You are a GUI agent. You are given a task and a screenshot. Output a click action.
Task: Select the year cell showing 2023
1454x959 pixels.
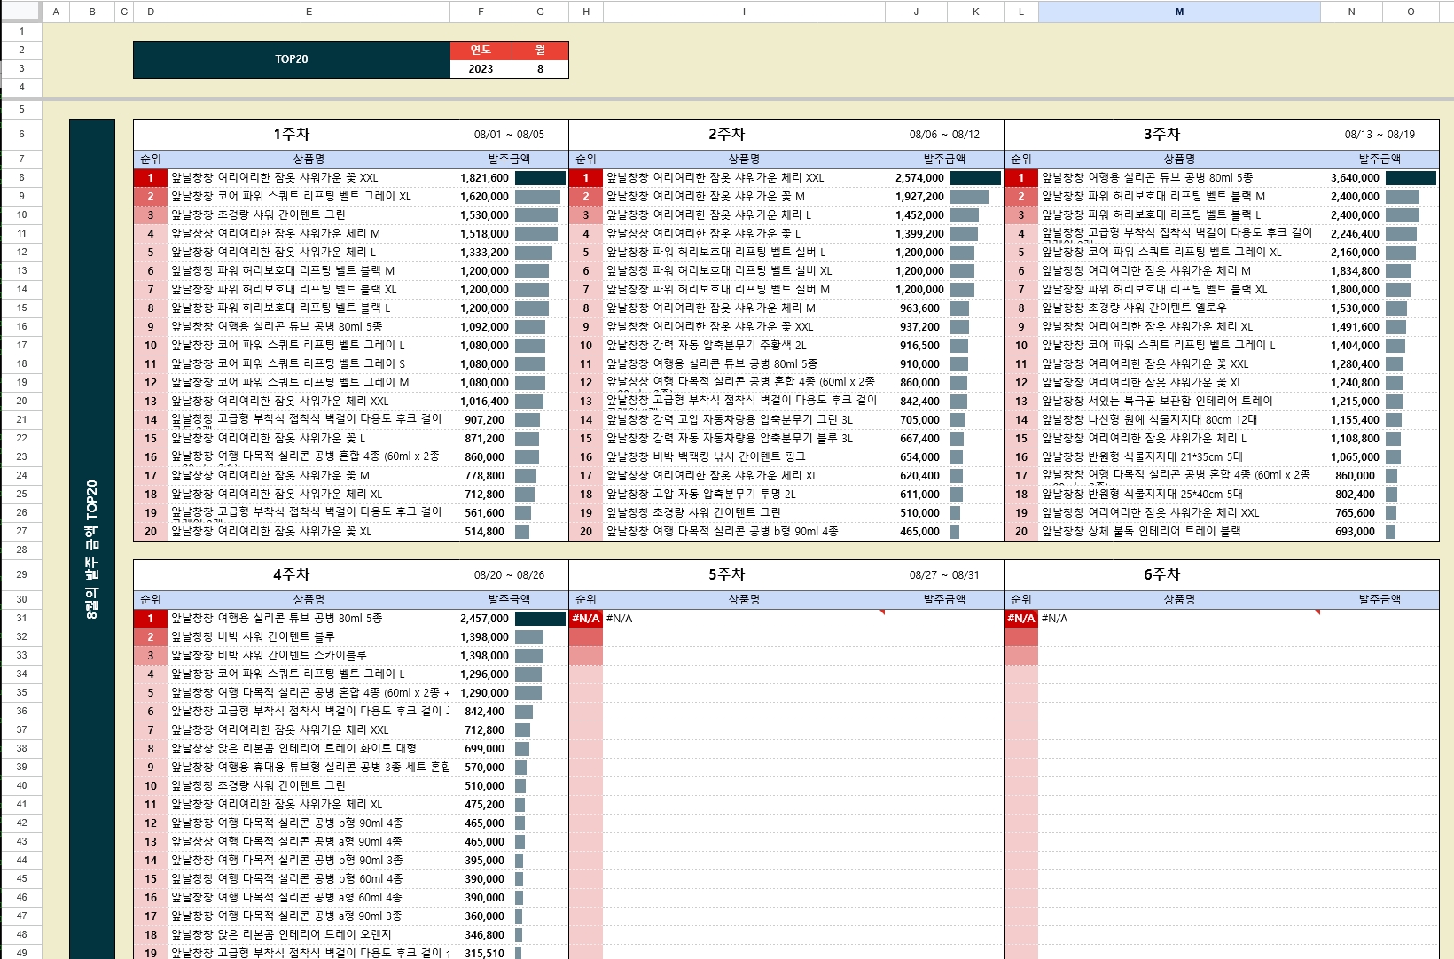(481, 68)
